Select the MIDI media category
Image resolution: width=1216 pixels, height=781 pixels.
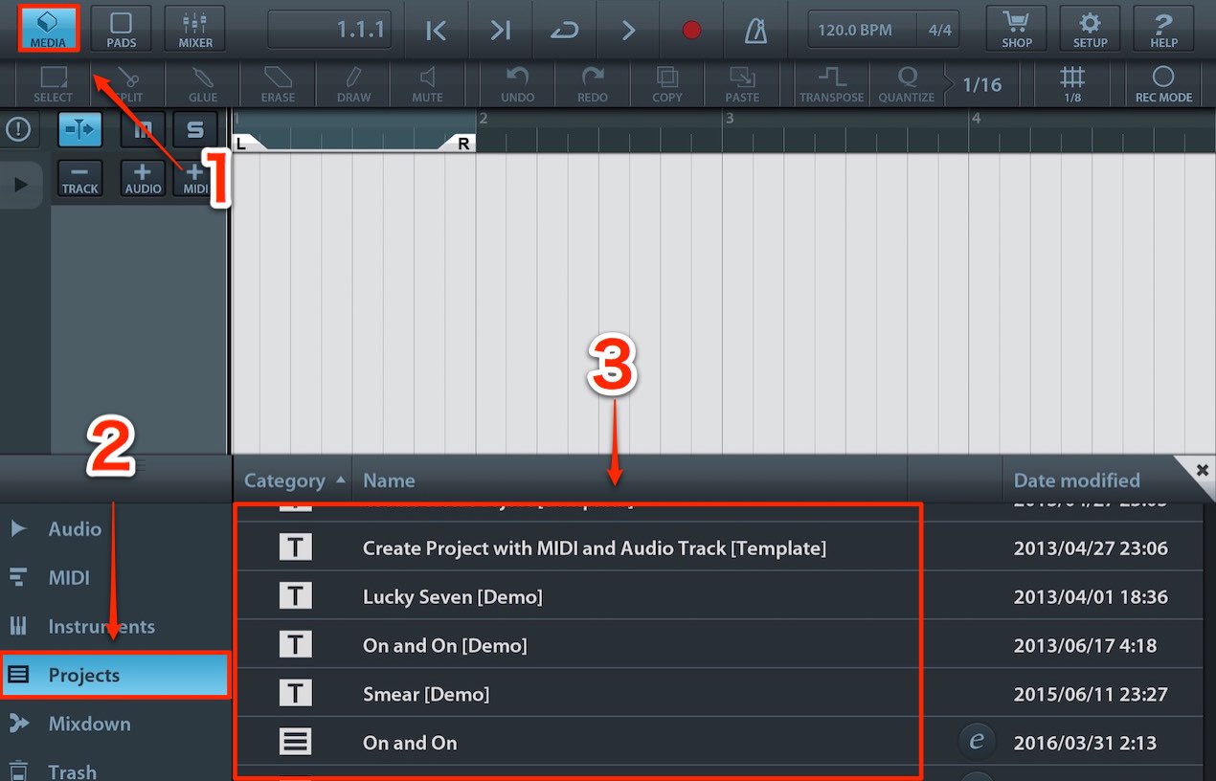coord(115,578)
